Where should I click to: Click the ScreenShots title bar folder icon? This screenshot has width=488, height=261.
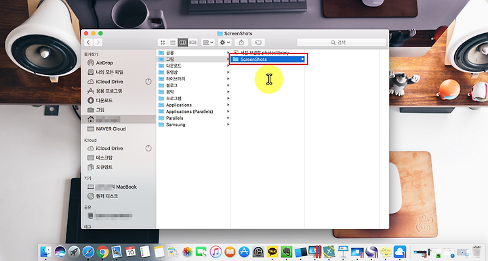220,34
